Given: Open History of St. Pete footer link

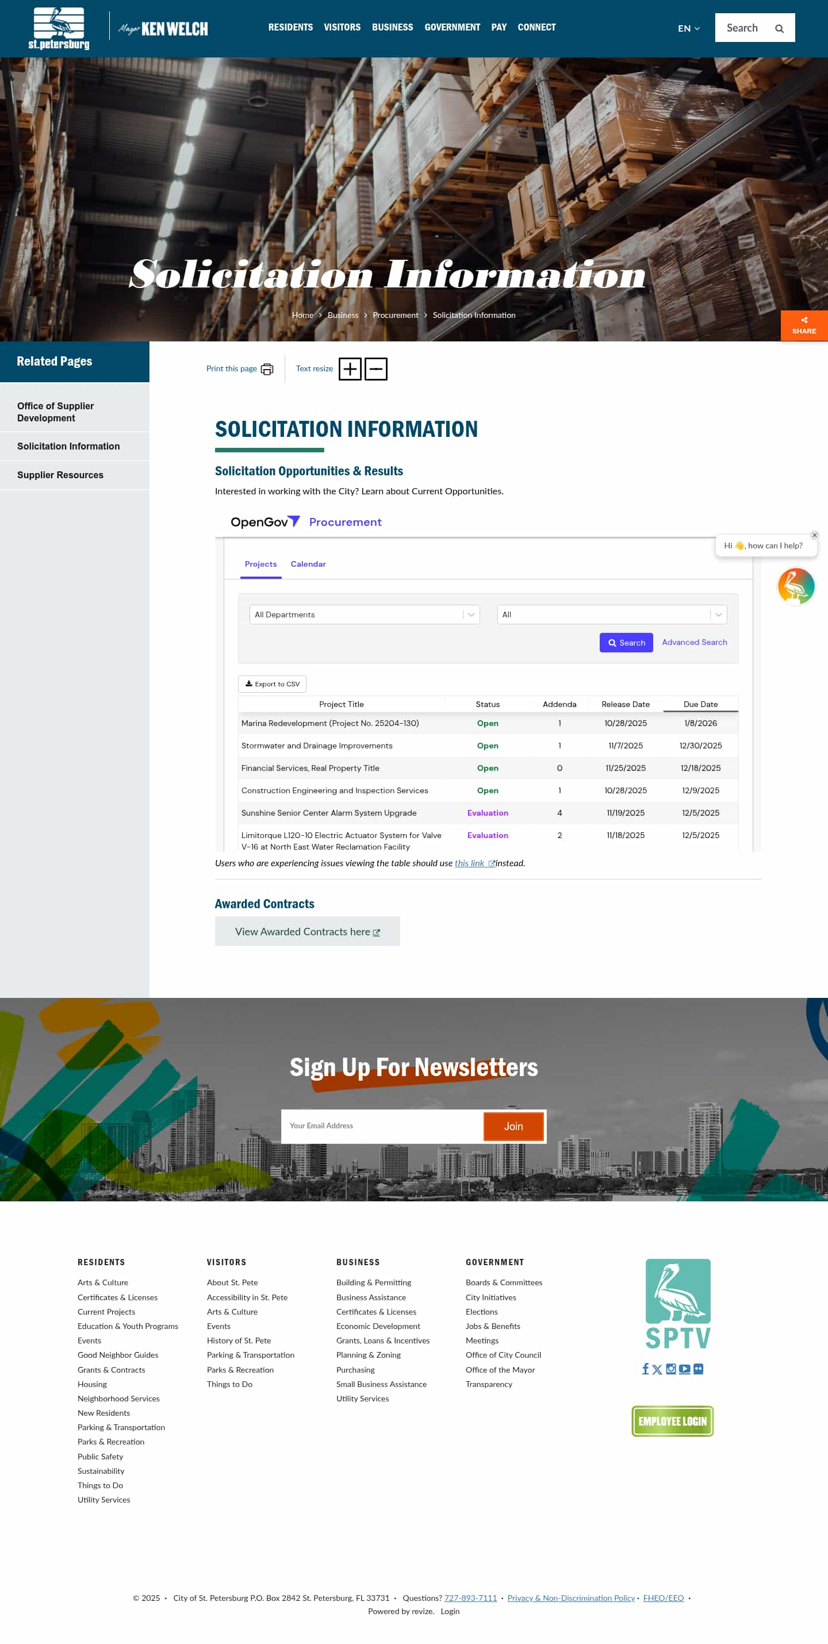Looking at the screenshot, I should click(x=239, y=1341).
